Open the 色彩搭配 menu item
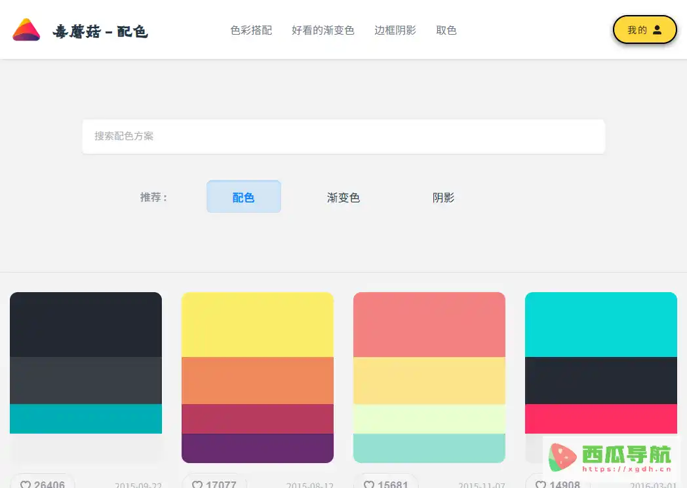The image size is (687, 488). coord(251,30)
